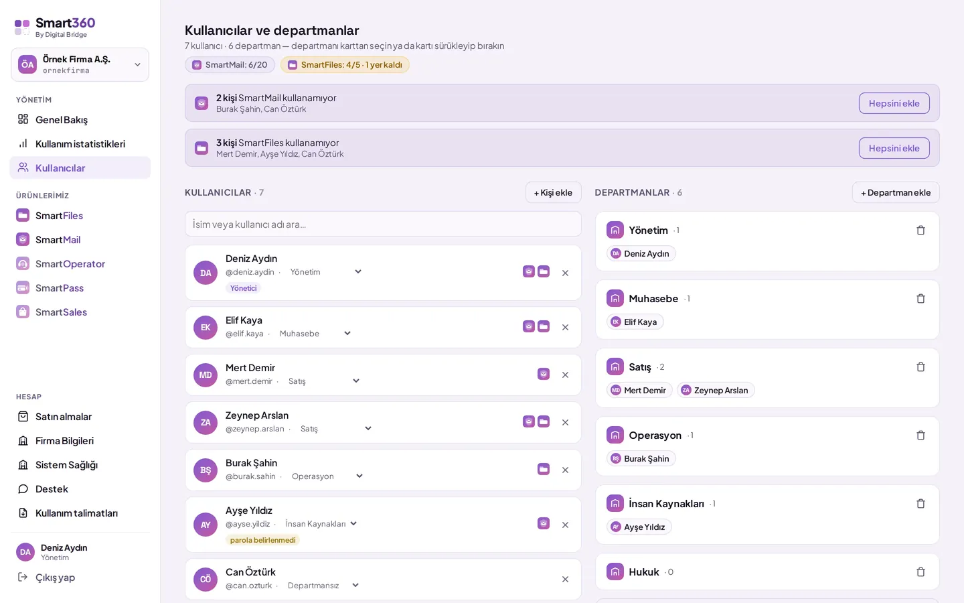Click the X icon on Mert Demir row

[565, 375]
